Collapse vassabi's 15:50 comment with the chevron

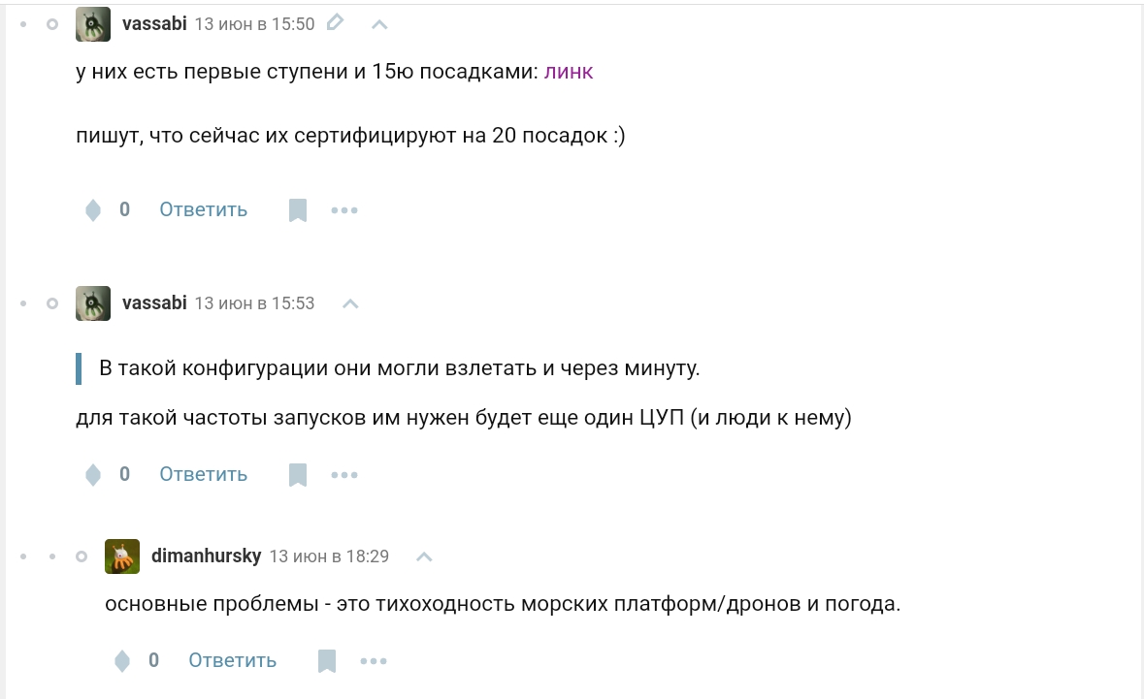tap(379, 25)
